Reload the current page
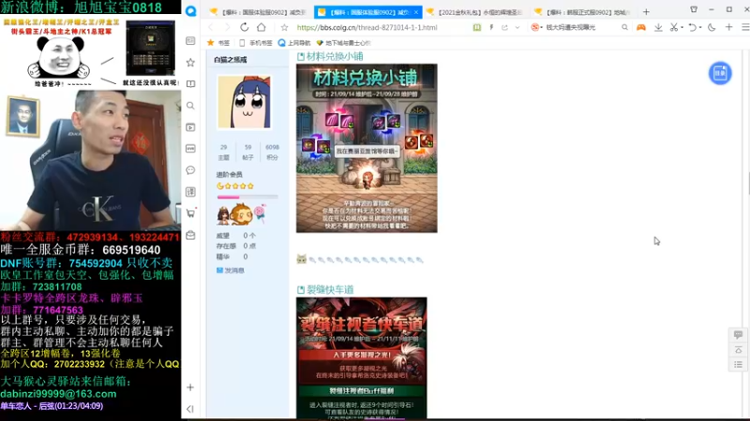 245,27
